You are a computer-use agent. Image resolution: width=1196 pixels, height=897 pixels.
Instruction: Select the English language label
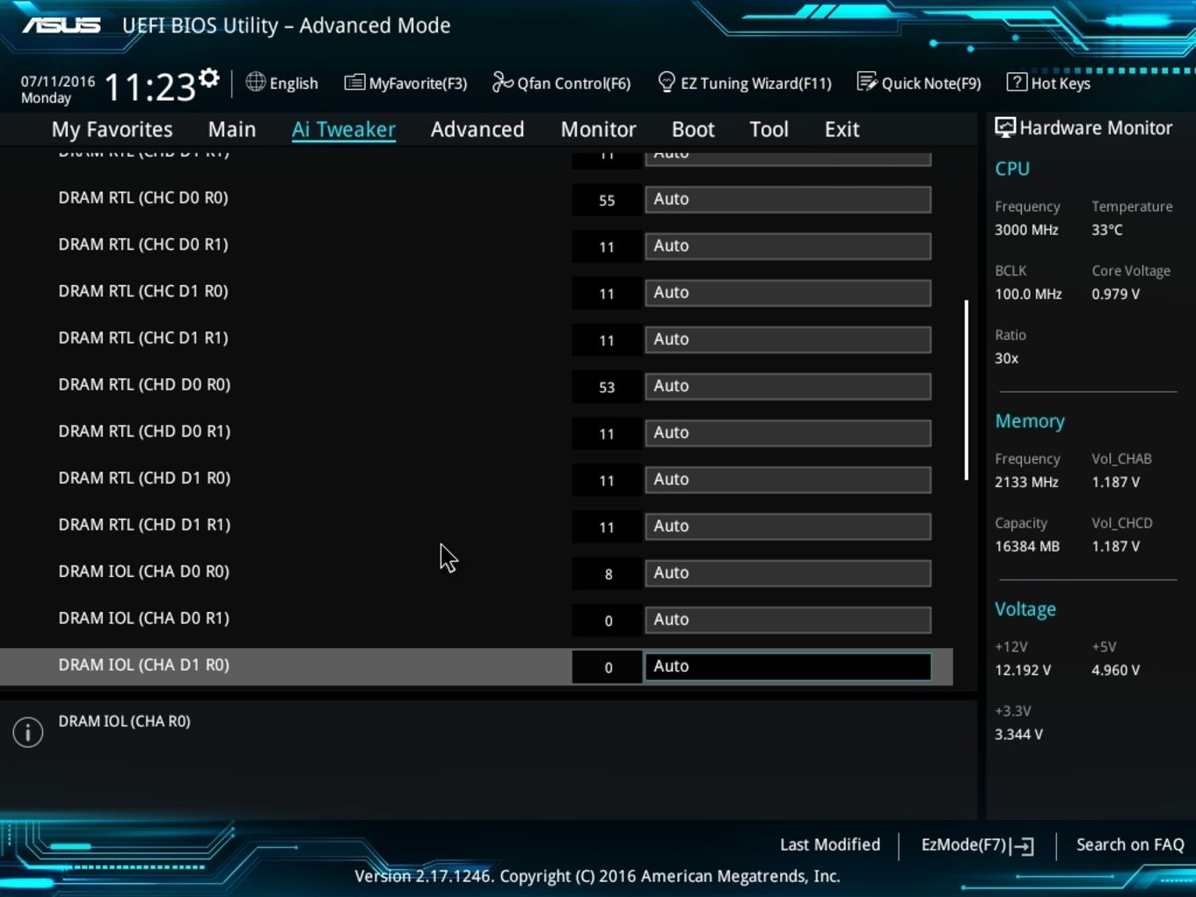pyautogui.click(x=294, y=84)
